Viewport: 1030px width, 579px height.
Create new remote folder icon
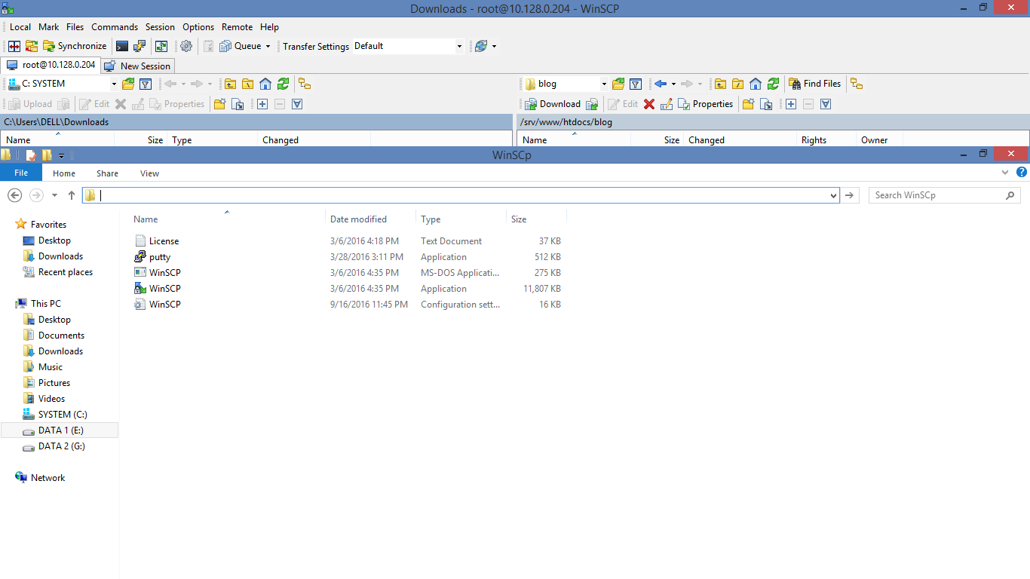[748, 104]
